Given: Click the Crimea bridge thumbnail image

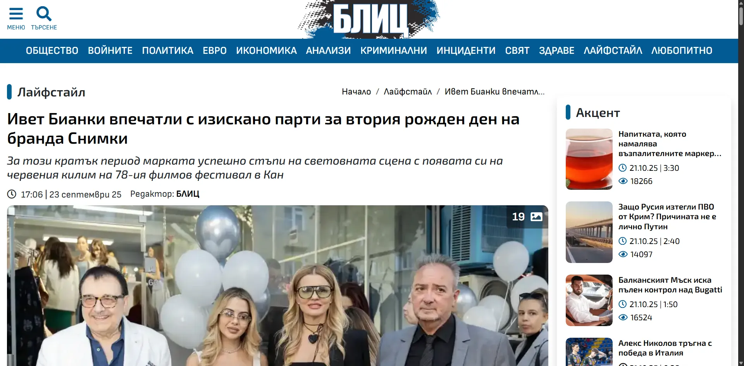Looking at the screenshot, I should 589,232.
